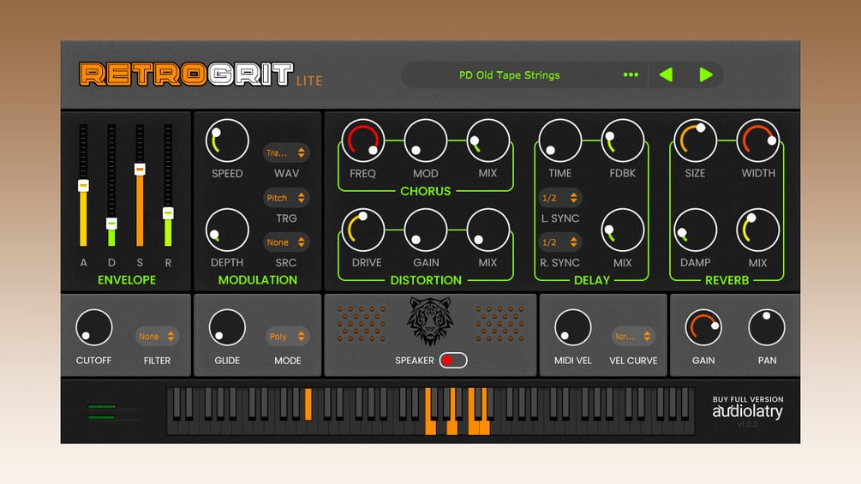Click the reverb WIDTH knob
861x484 pixels.
pos(758,140)
